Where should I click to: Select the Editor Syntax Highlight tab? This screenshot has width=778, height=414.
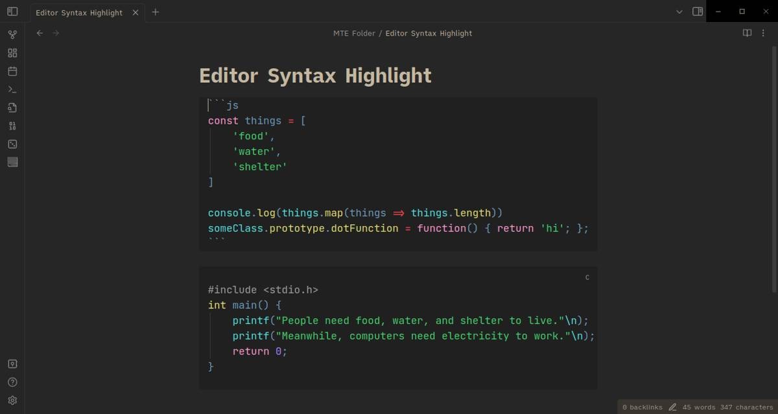(x=79, y=12)
